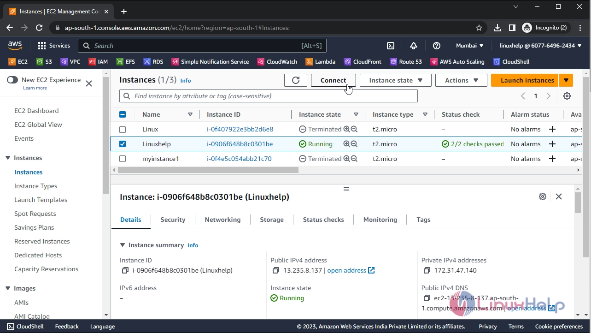This screenshot has height=333, width=591.
Task: Focus the AWS top Search box
Action: point(202,46)
